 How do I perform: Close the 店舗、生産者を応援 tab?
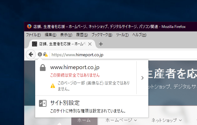pos(90,44)
